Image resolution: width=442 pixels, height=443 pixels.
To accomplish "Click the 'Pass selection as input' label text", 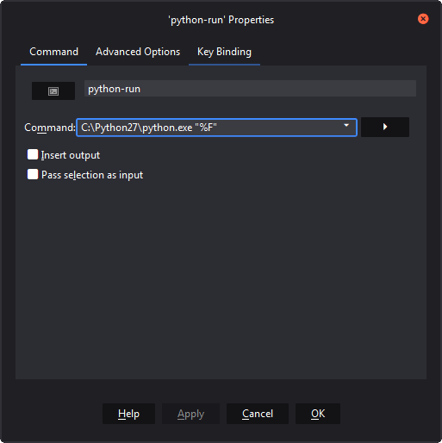I will tap(92, 175).
